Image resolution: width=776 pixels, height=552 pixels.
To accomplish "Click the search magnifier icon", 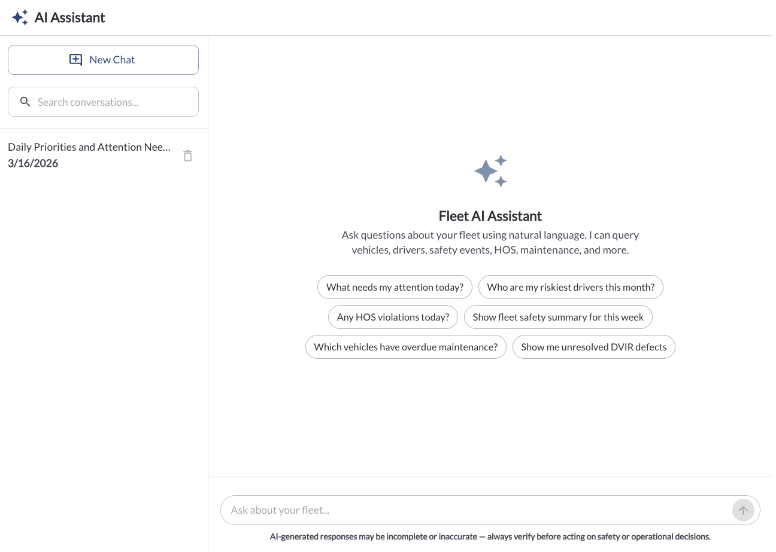I will click(x=25, y=102).
